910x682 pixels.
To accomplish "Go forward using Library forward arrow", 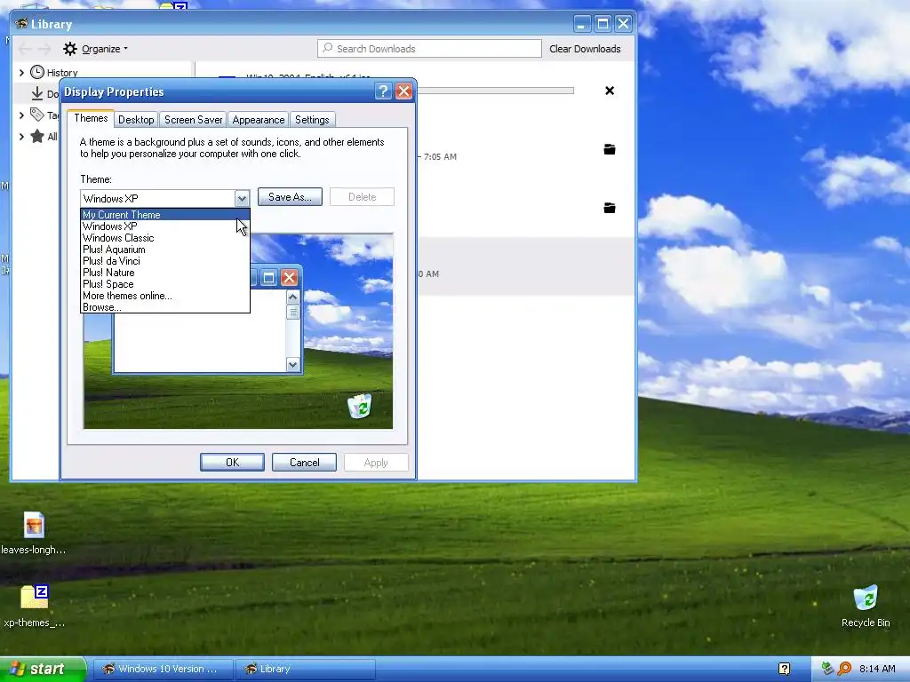I will coord(44,49).
